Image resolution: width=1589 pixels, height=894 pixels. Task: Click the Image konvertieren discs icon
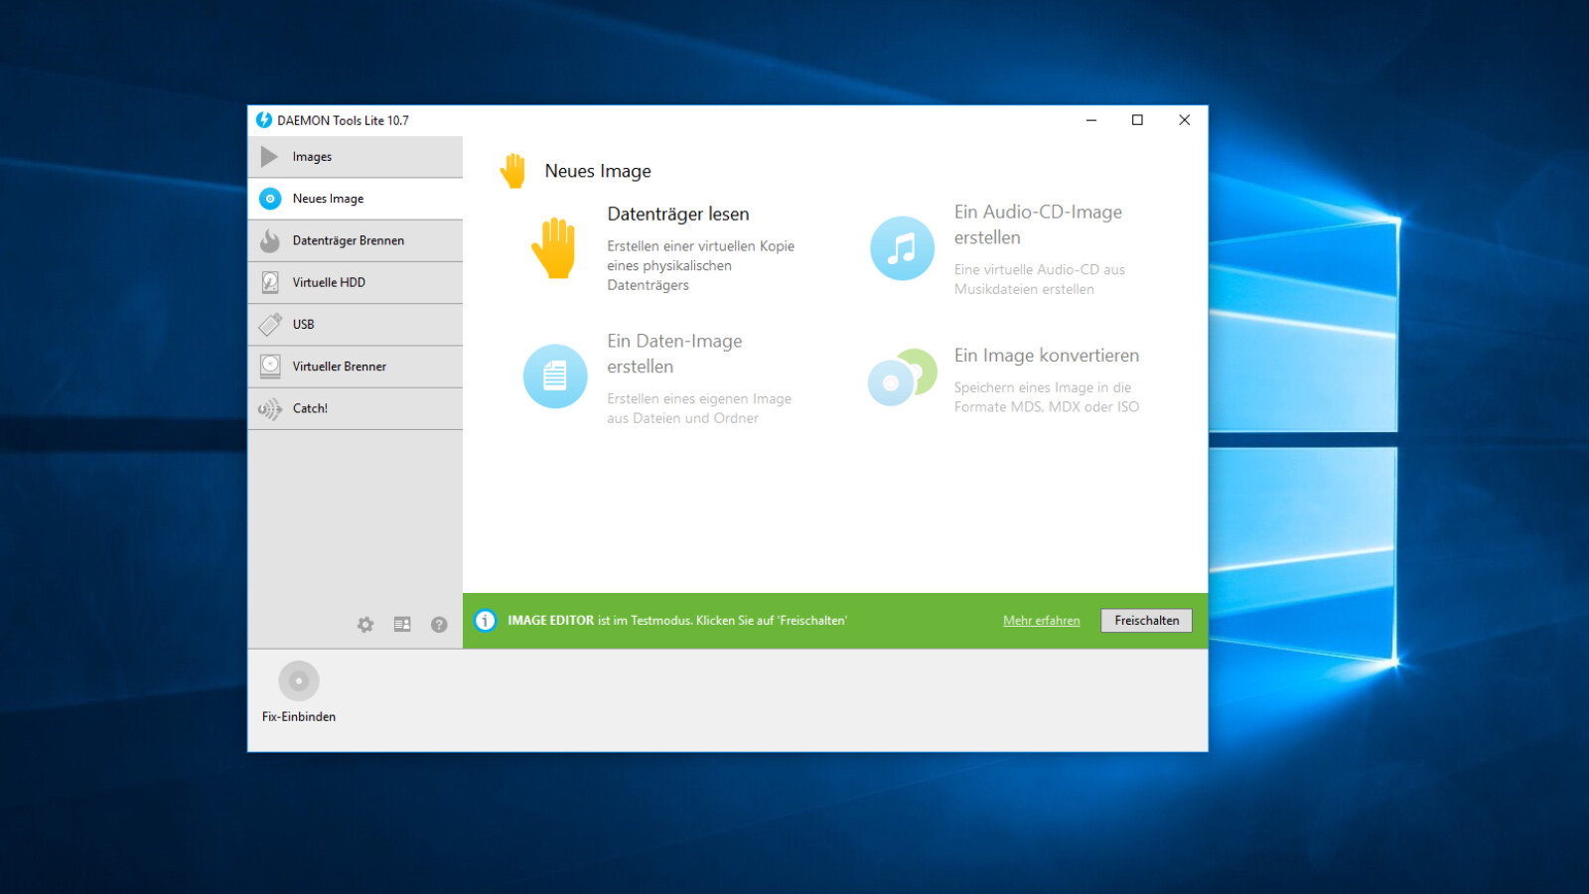point(902,377)
